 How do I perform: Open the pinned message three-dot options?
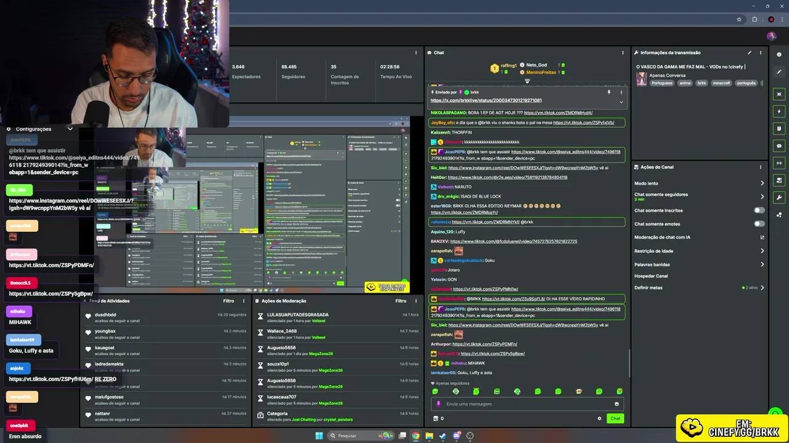(x=621, y=92)
